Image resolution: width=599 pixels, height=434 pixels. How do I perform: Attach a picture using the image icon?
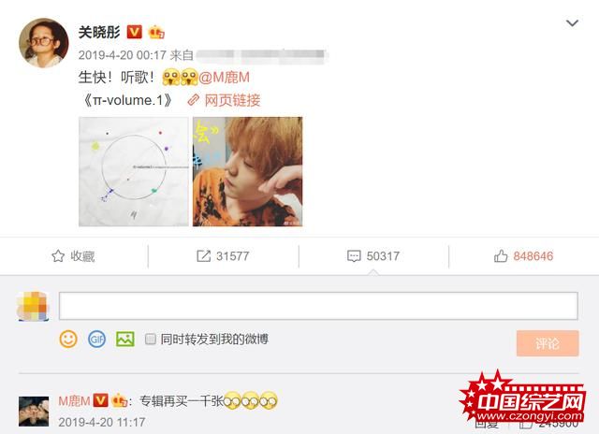[x=124, y=339]
